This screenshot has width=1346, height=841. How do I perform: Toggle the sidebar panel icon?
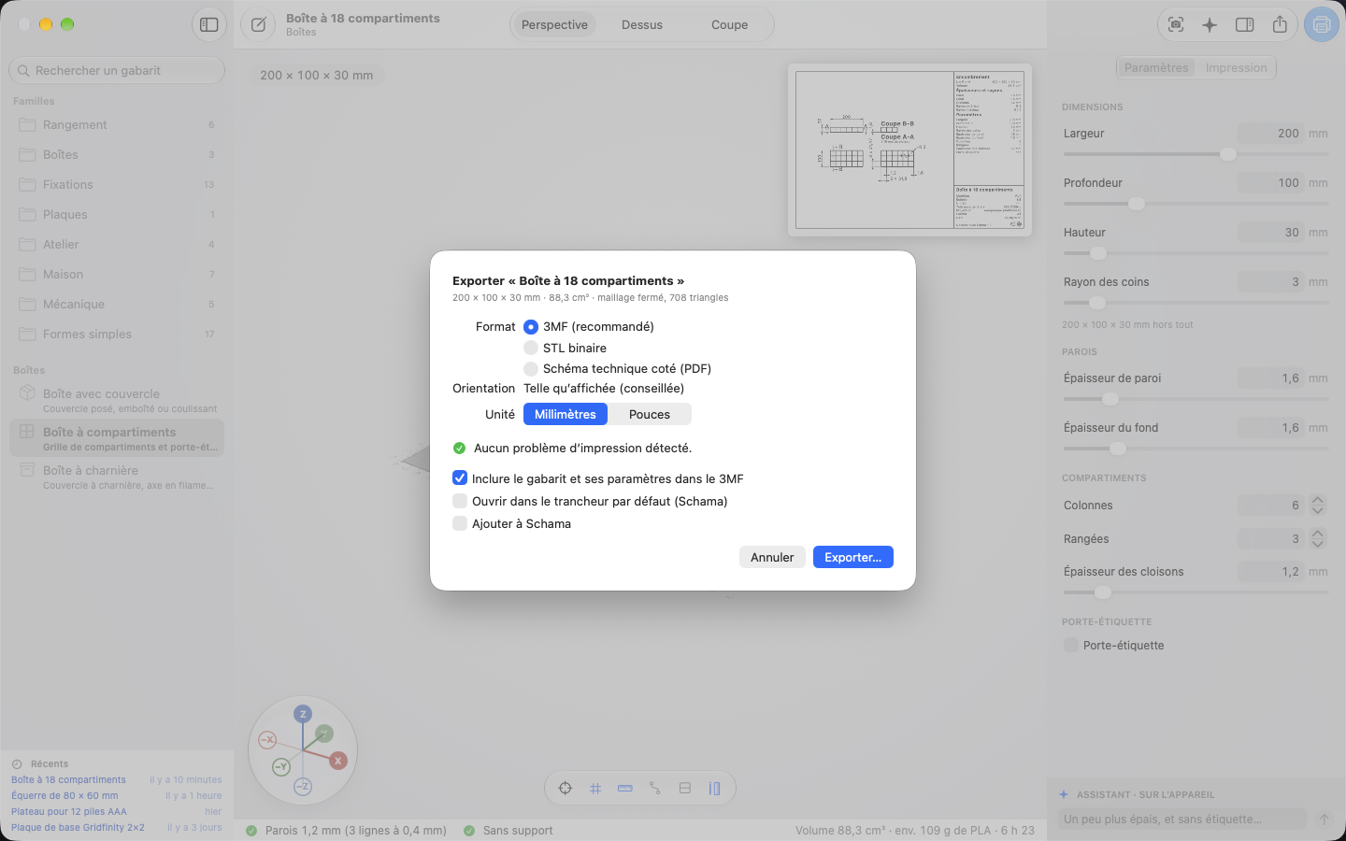209,25
